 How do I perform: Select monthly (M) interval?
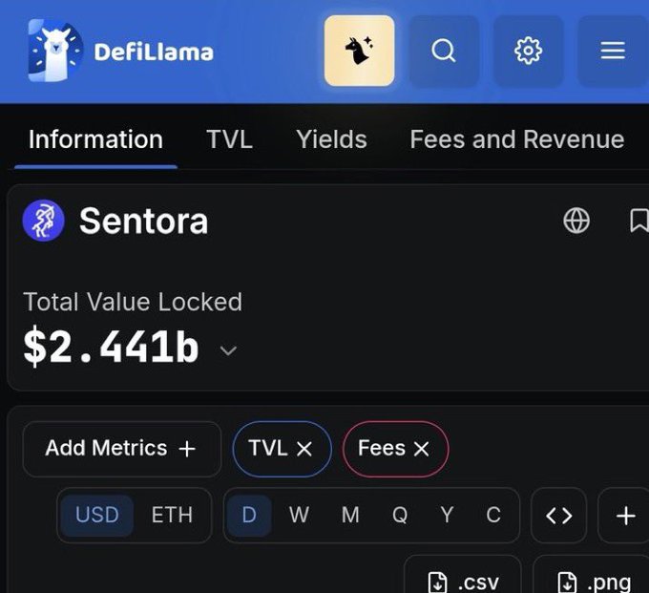coord(350,516)
